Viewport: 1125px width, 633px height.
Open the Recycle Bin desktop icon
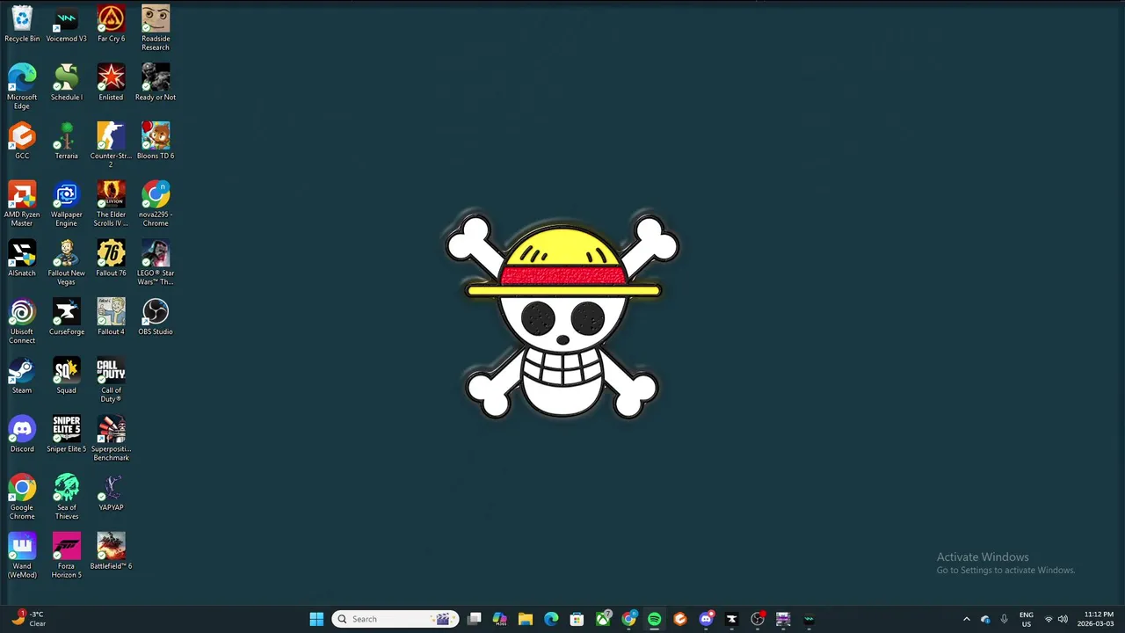coord(22,25)
